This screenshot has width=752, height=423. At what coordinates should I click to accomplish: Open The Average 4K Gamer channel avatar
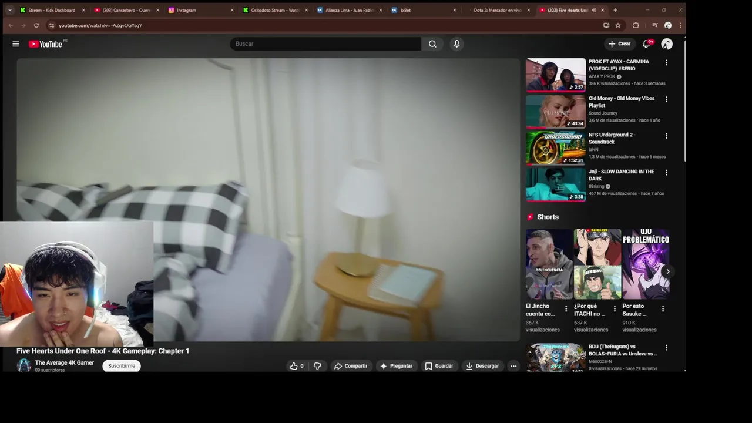(x=23, y=365)
